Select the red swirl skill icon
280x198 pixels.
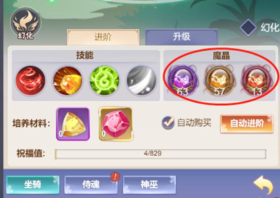[30, 80]
